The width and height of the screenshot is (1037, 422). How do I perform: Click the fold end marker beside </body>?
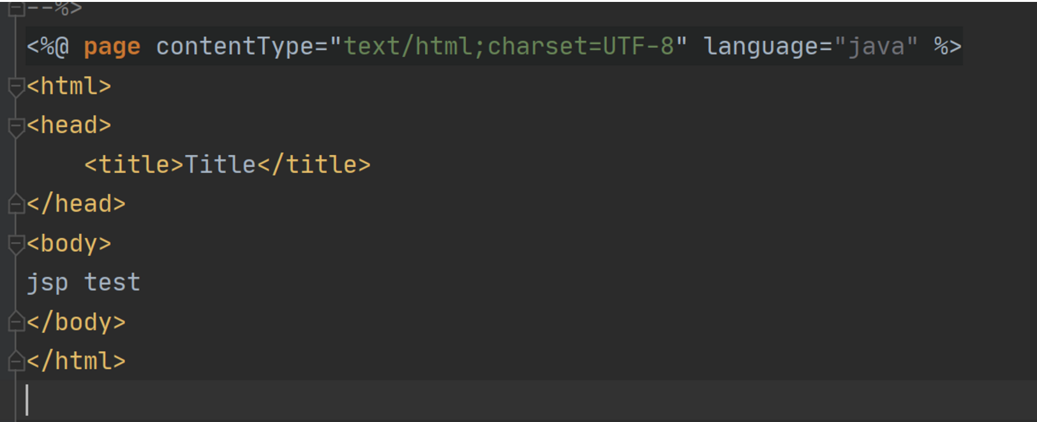pos(16,323)
